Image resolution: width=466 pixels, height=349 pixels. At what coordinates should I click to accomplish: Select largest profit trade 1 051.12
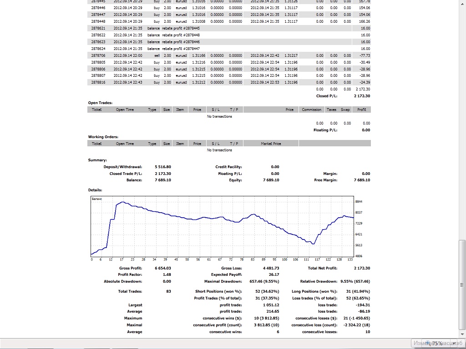[x=271, y=305]
